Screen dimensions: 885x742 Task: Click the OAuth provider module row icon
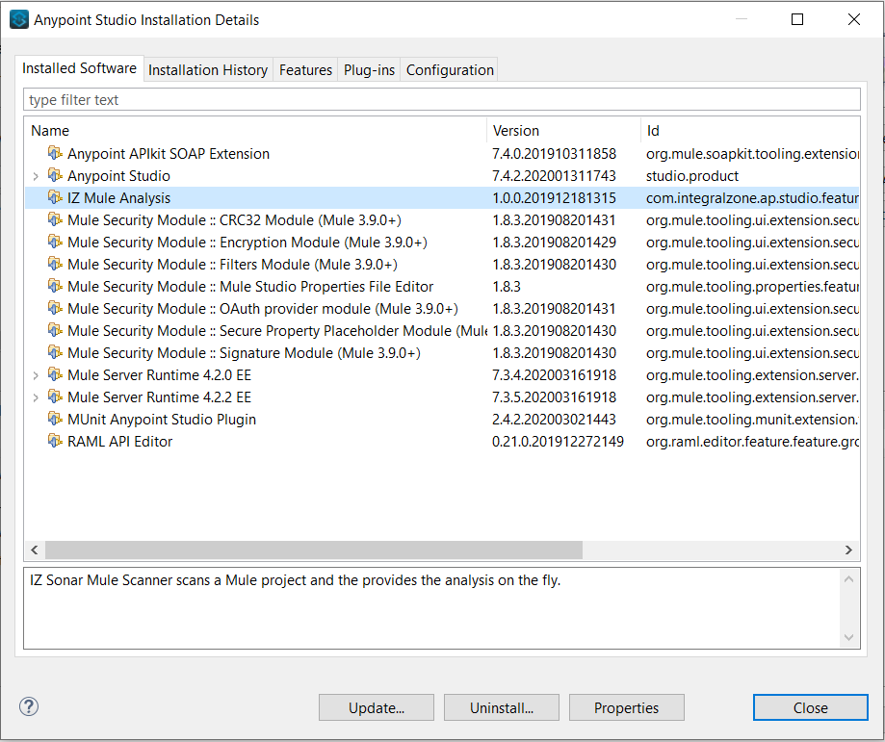click(55, 308)
